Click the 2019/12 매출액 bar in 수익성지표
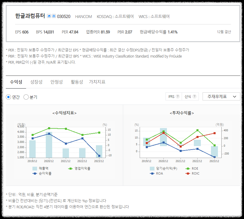Screen dimensions: 244x219 click(x=32, y=149)
